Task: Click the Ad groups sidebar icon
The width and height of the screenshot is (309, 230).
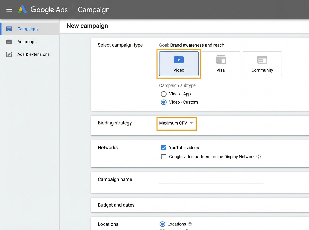Action: [x=9, y=42]
